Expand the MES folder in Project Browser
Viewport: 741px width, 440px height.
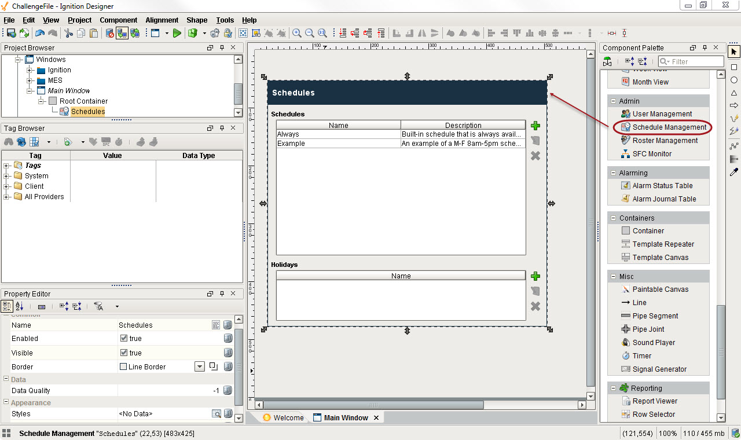30,80
